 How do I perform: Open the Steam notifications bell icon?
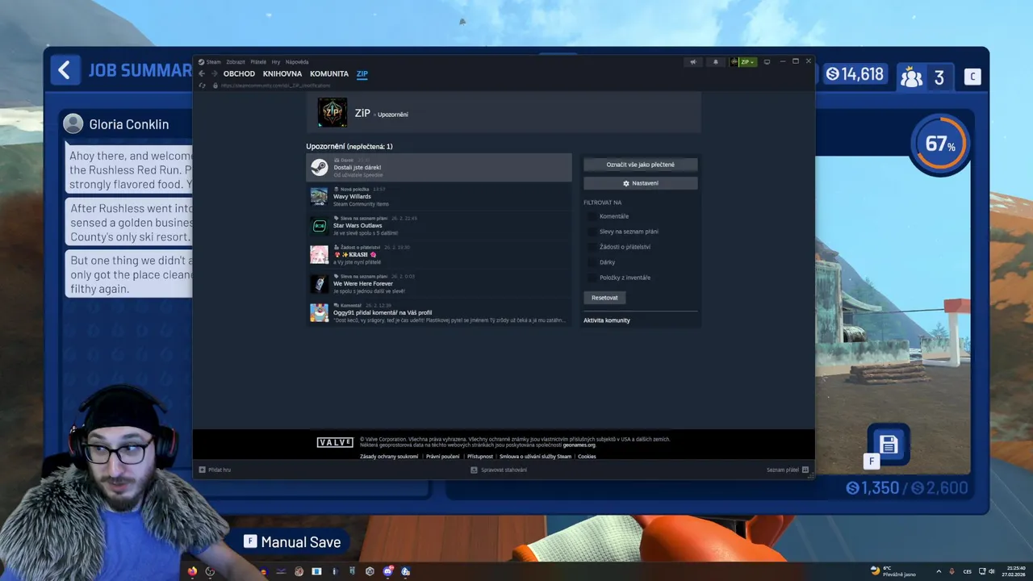715,62
